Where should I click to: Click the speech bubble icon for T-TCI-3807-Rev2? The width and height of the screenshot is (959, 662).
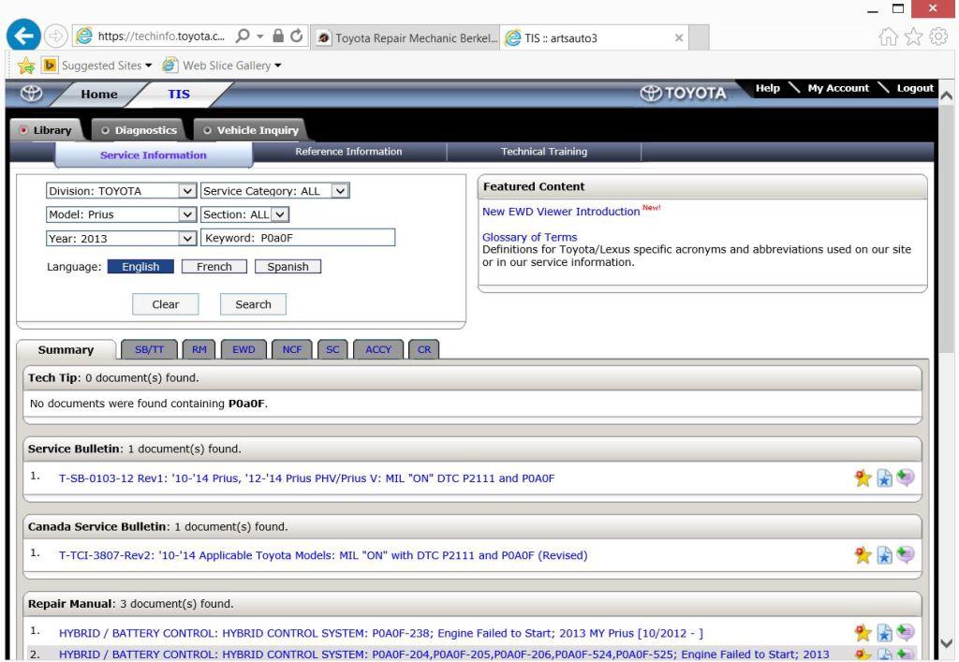(x=906, y=554)
